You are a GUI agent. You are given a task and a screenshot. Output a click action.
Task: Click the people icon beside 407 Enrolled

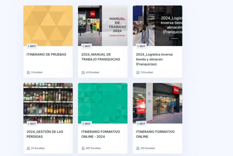[x=83, y=148]
